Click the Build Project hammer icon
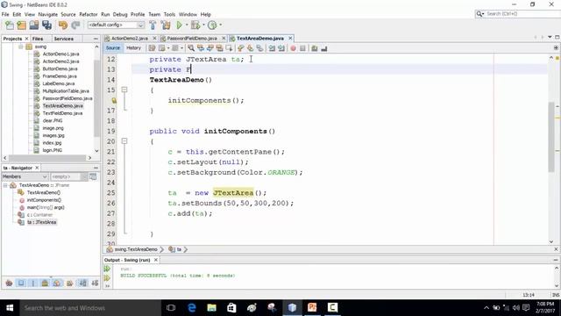Screen dimensions: 561x316 click(153, 25)
